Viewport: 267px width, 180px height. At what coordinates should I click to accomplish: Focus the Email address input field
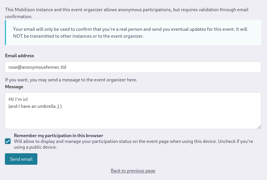pyautogui.click(x=133, y=67)
